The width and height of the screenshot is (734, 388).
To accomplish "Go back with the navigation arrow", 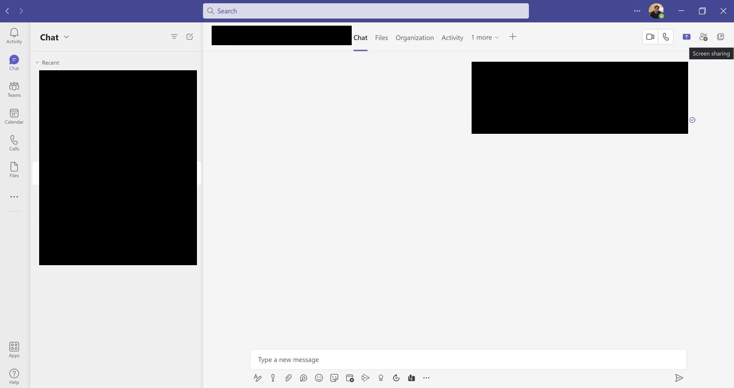I will pyautogui.click(x=7, y=11).
